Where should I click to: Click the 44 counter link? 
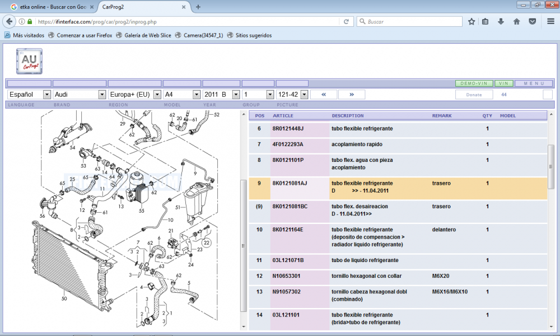[x=503, y=95]
